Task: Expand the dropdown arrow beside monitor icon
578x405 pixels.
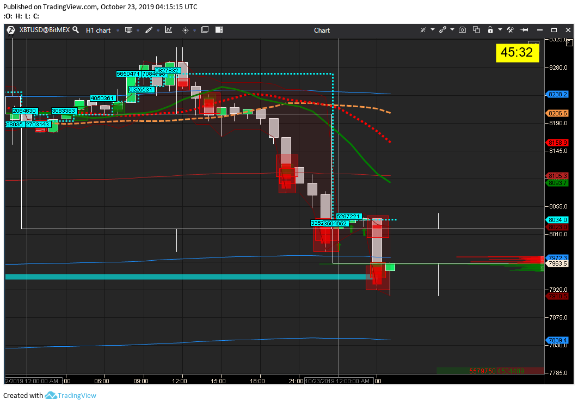Action: [138, 30]
